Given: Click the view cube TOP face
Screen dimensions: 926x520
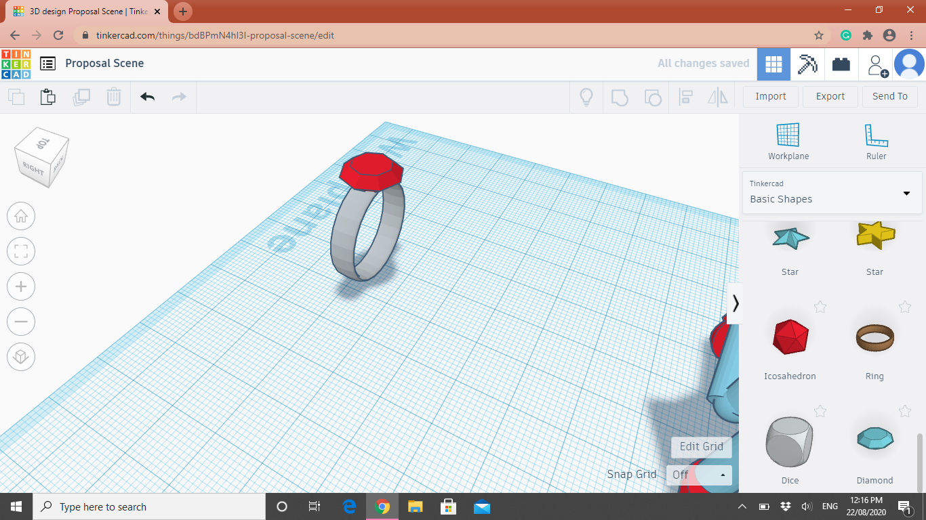Looking at the screenshot, I should 43,144.
